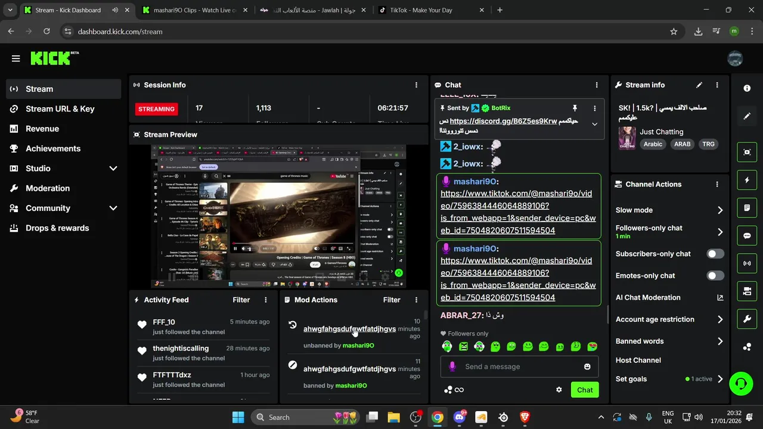Open Slow mode settings arrow
This screenshot has height=429, width=763.
pos(720,210)
